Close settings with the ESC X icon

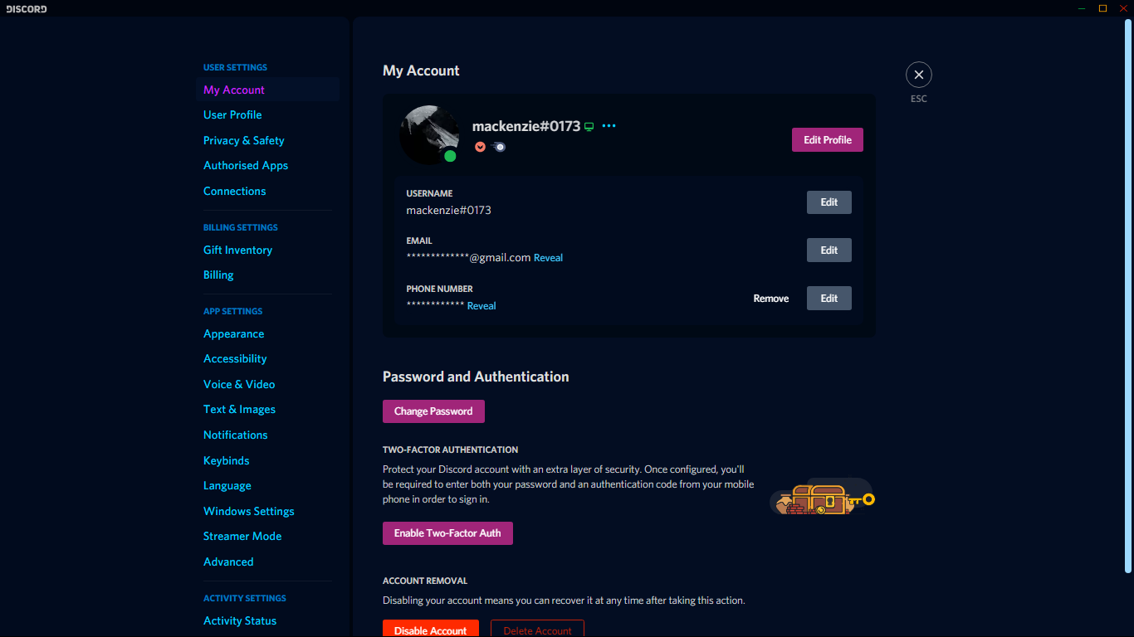[918, 75]
